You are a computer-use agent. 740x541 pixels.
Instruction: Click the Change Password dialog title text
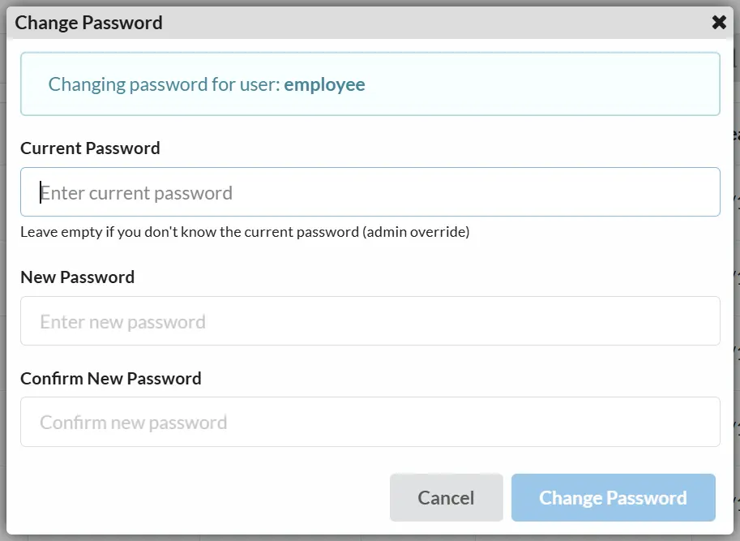tap(88, 22)
